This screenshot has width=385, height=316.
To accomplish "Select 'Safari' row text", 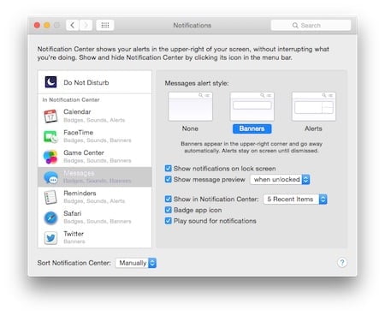I will (x=73, y=213).
